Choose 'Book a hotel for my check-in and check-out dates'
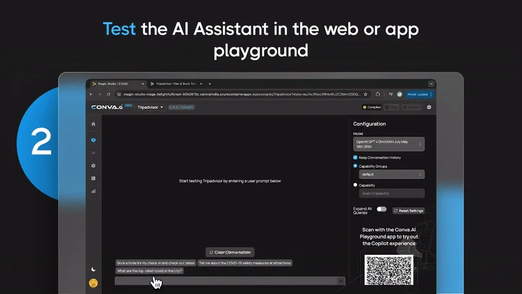 156,263
